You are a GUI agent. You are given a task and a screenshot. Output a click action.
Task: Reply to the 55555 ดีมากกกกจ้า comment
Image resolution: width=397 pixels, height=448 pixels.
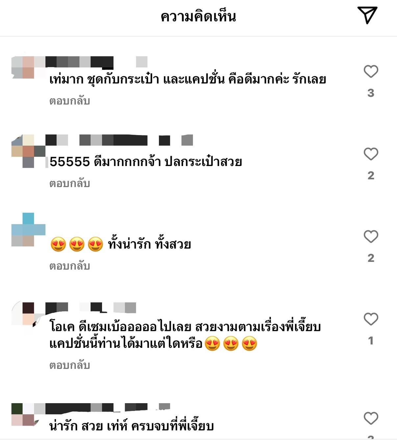tap(69, 183)
